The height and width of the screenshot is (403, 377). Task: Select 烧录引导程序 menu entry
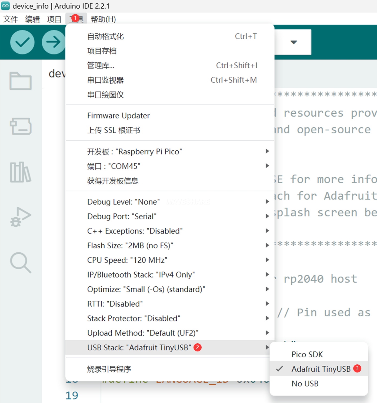(x=170, y=369)
